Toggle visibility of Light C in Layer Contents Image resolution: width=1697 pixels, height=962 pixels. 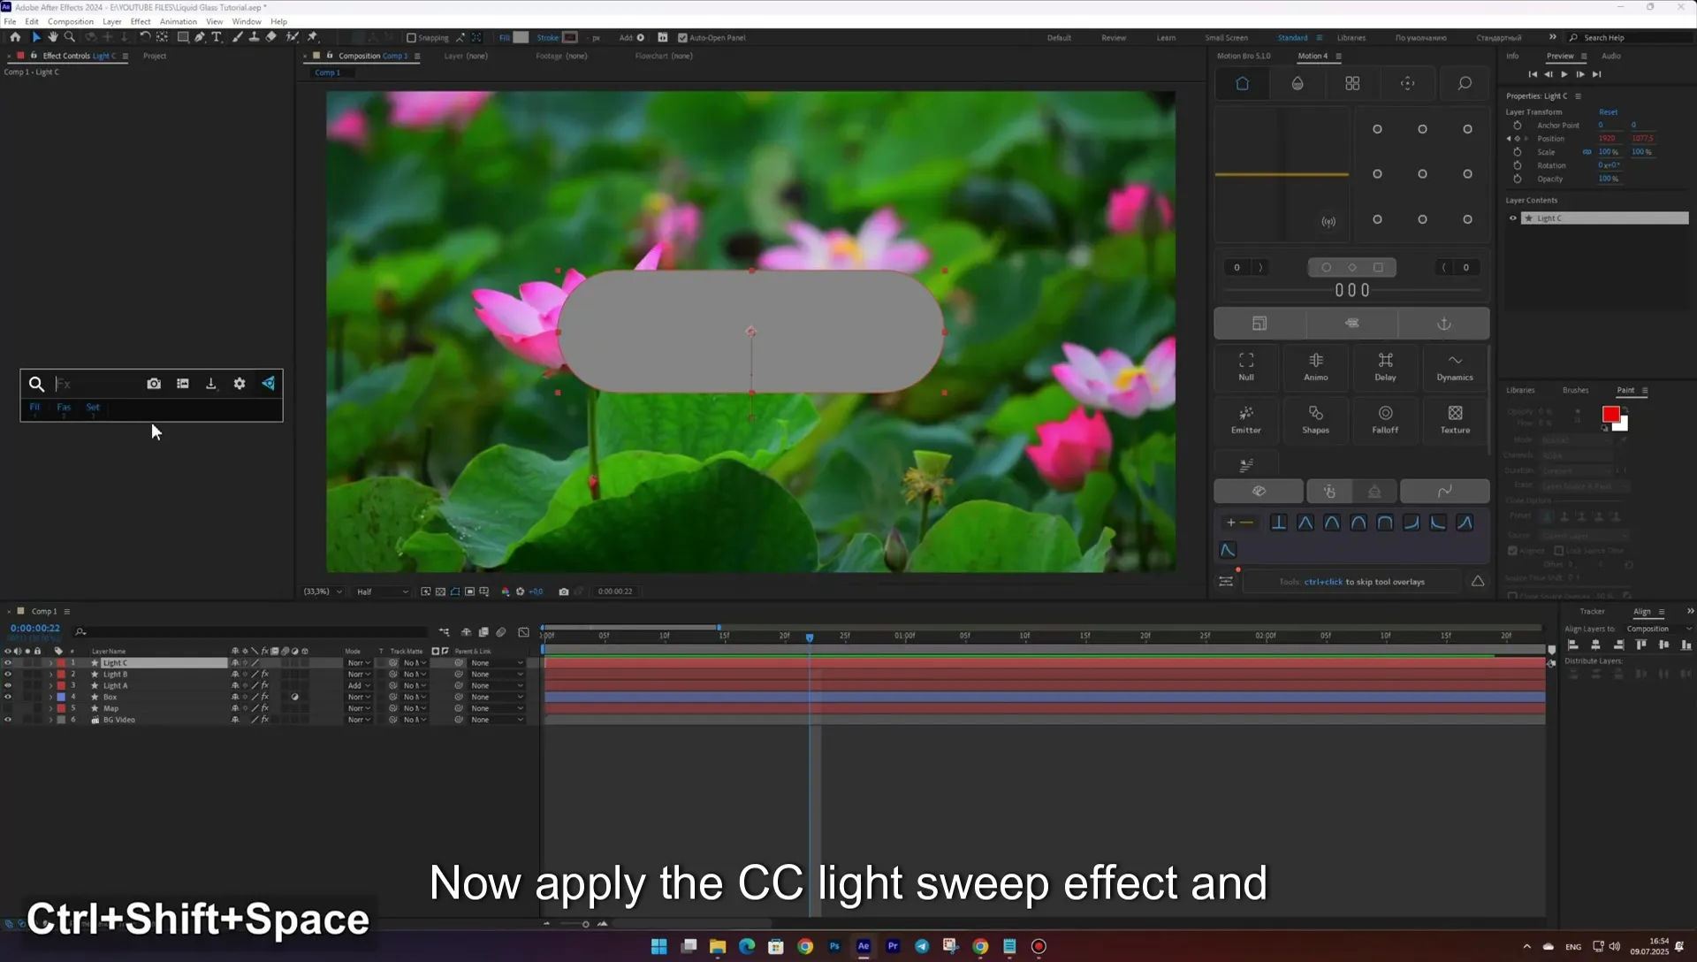pos(1512,218)
